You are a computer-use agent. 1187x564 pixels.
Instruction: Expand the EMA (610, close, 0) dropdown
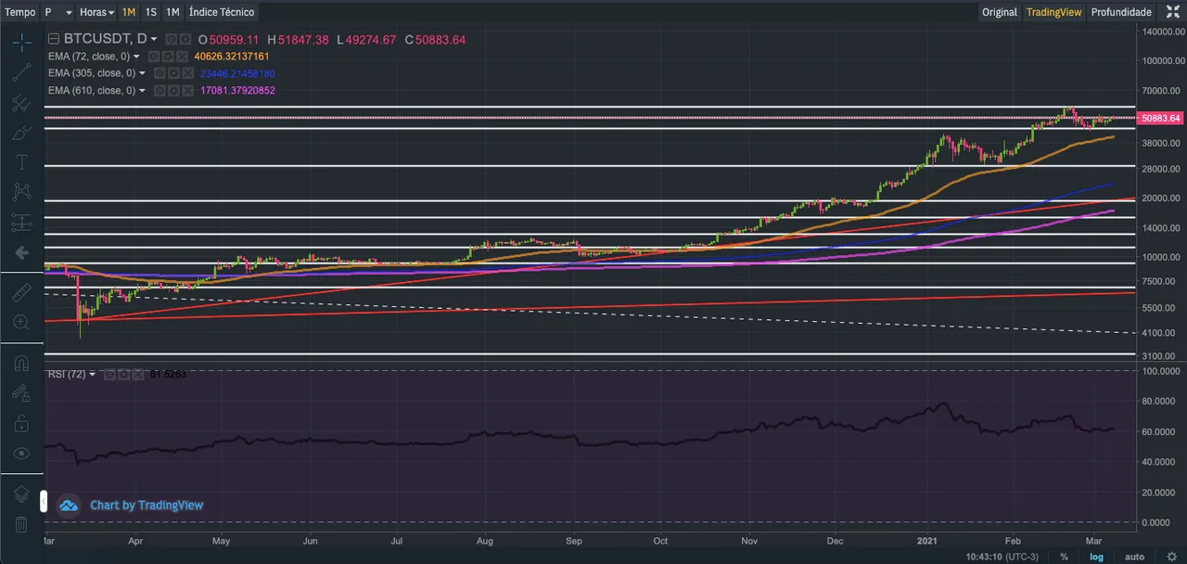[x=142, y=91]
